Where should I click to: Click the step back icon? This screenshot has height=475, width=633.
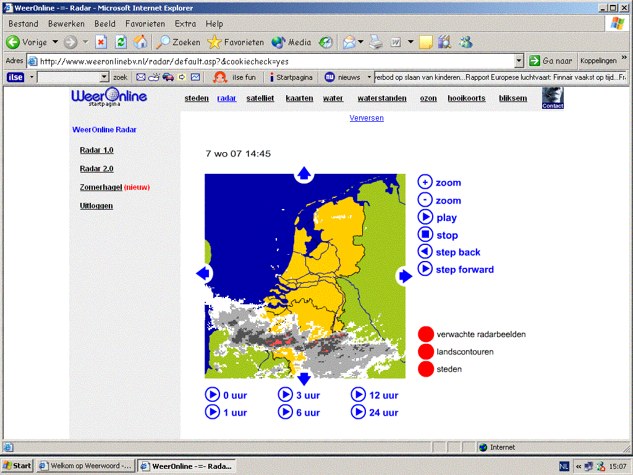click(x=425, y=252)
